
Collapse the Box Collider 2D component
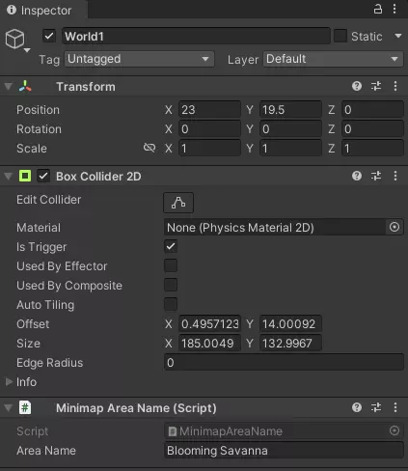coord(9,176)
